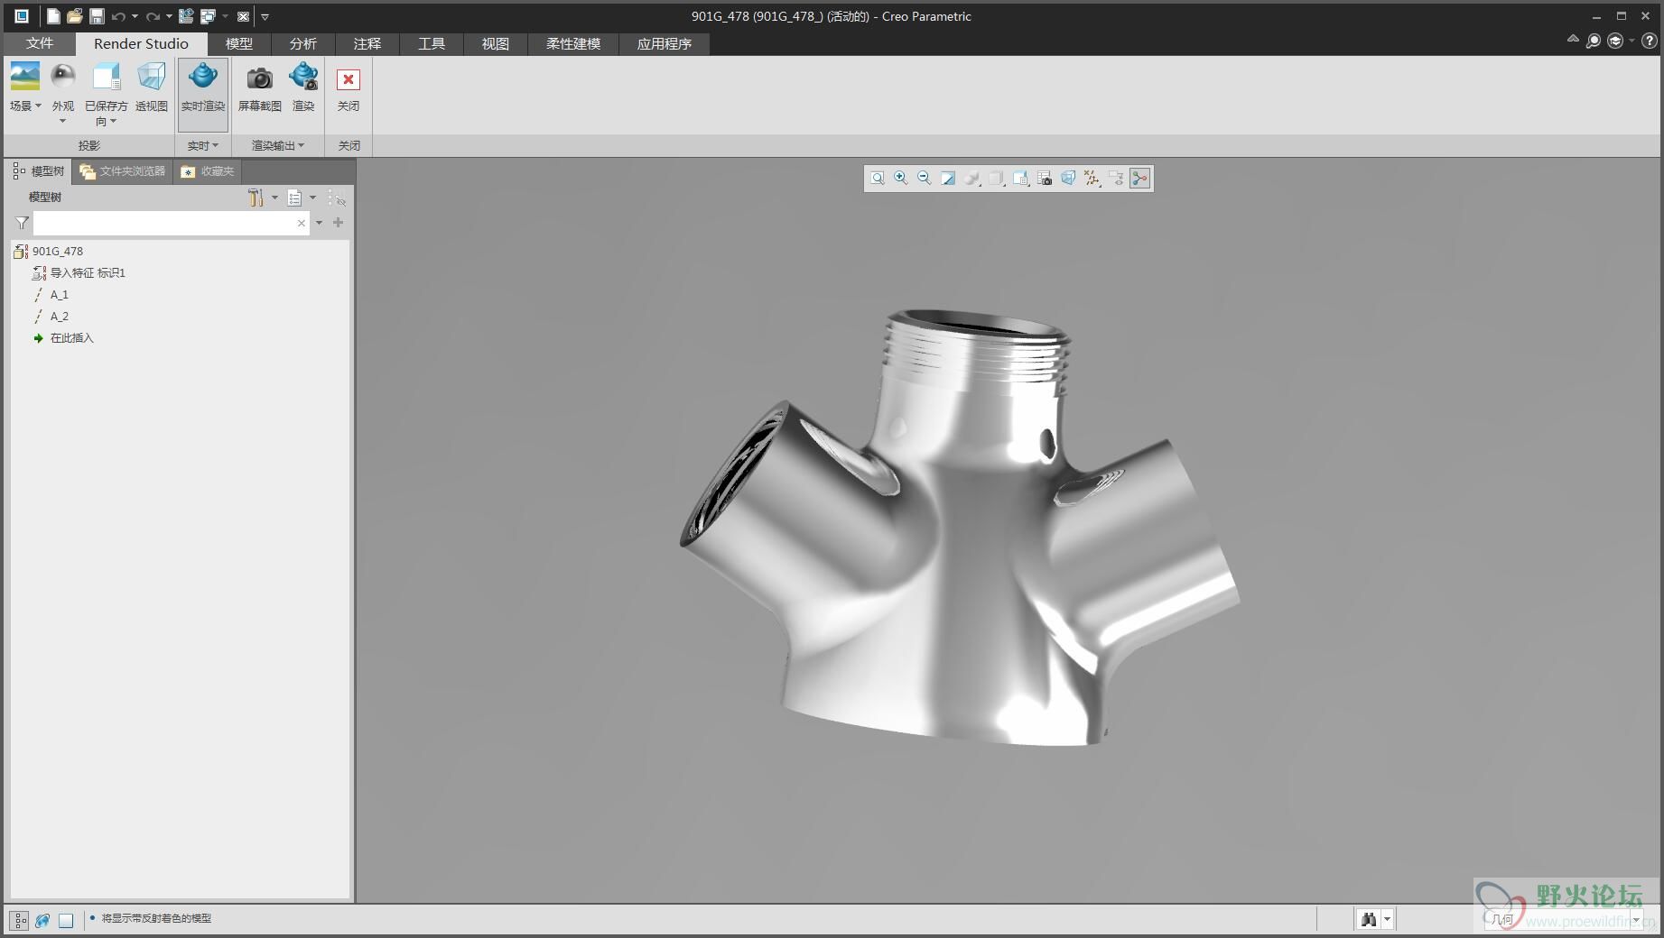Click the 屏幕截图 camera icon
Viewport: 1664px width, 938px height.
pos(259,79)
